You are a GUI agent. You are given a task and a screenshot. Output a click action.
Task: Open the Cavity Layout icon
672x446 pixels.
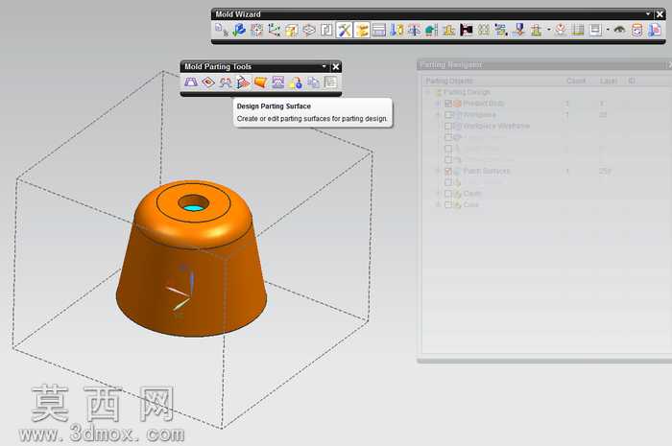(x=326, y=30)
